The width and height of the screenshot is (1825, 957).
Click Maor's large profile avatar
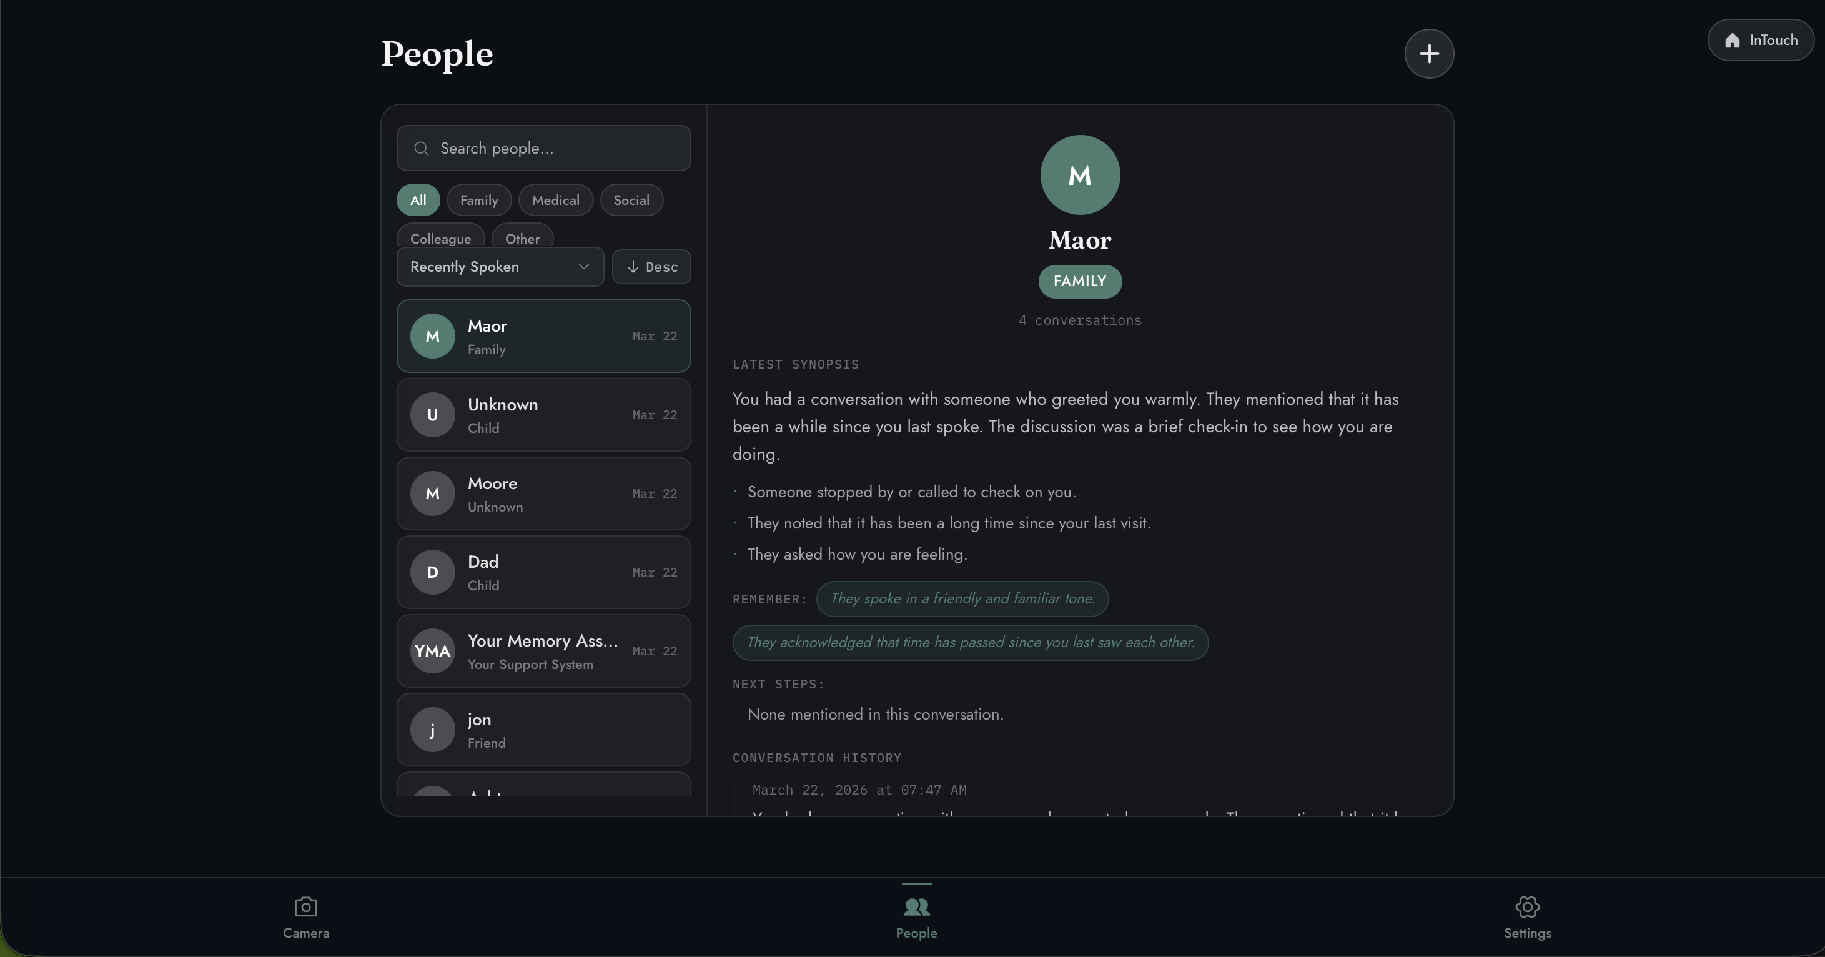(1079, 175)
